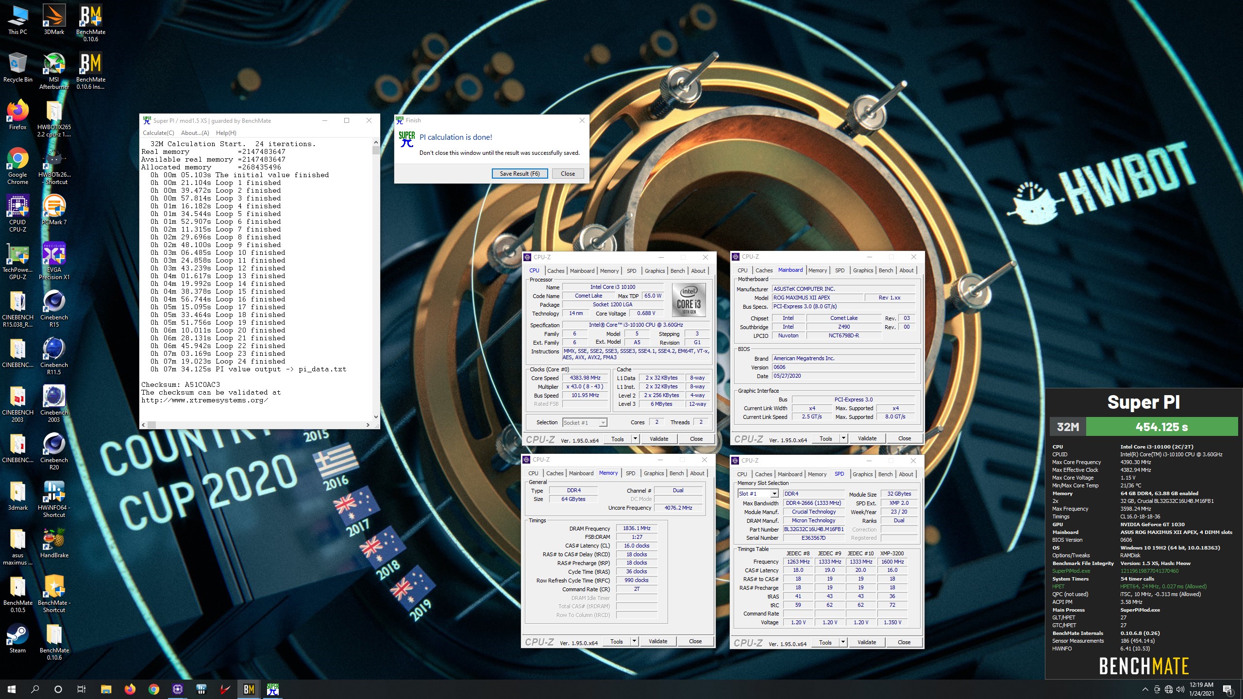The width and height of the screenshot is (1243, 699).
Task: Click Save Result (F6) button
Action: 520,174
